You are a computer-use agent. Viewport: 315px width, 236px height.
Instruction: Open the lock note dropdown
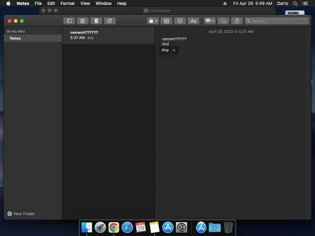coord(153,21)
